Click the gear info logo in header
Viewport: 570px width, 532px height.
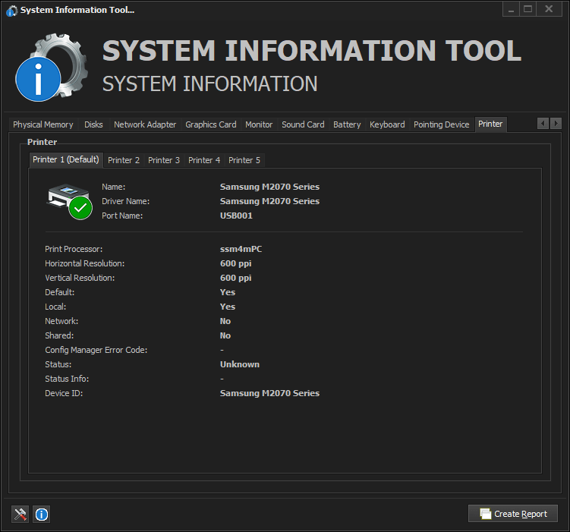52,68
